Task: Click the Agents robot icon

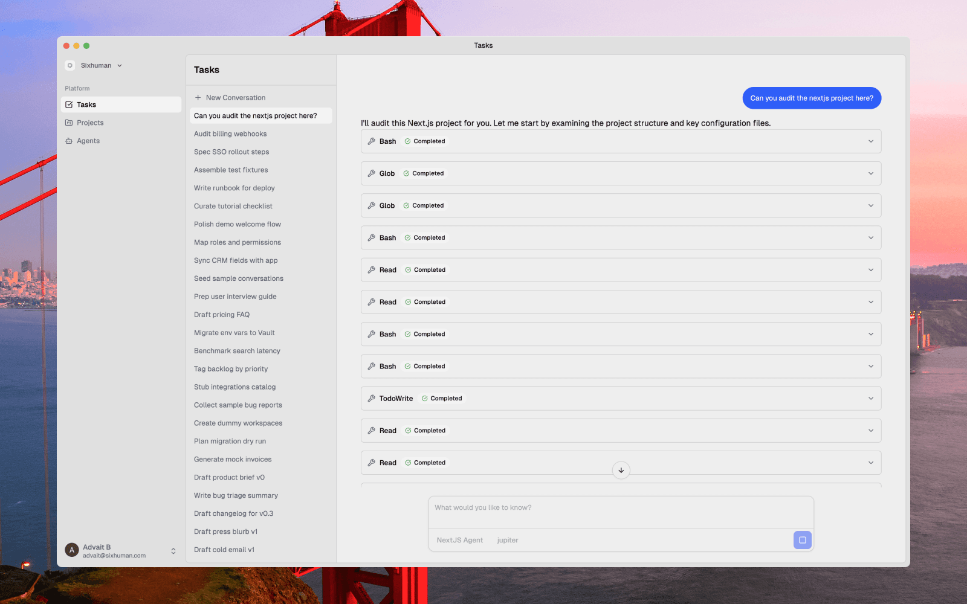Action: click(x=69, y=141)
